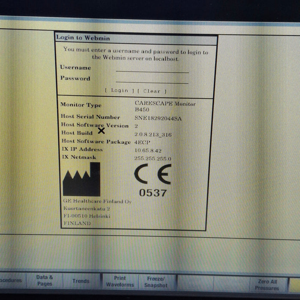300x300 pixels.
Task: Click the Host Software Version label
Action: pyautogui.click(x=95, y=125)
